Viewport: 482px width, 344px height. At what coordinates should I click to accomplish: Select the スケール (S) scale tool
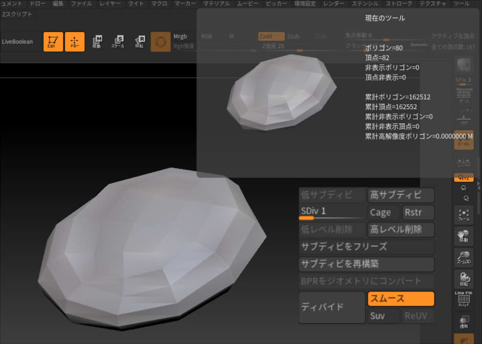(118, 42)
